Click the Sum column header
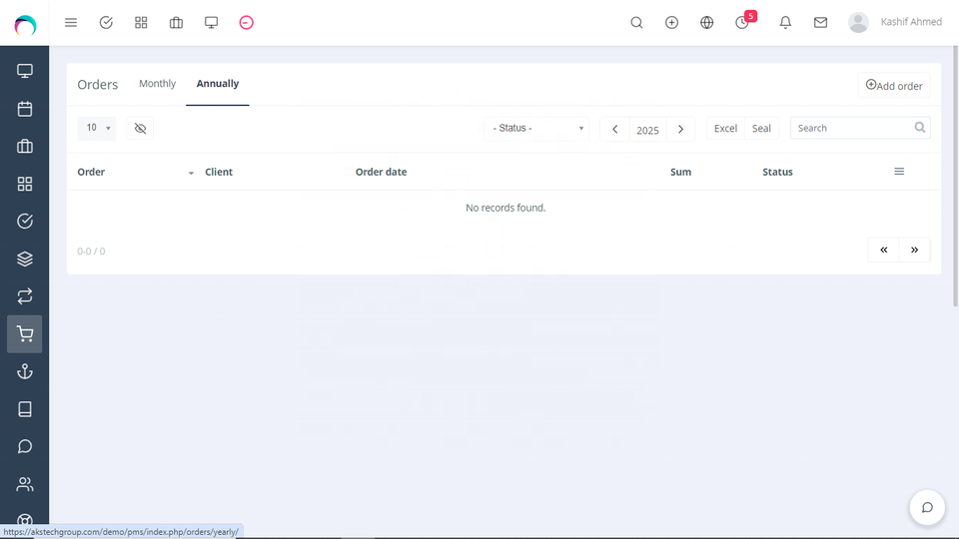The image size is (959, 539). [x=680, y=172]
